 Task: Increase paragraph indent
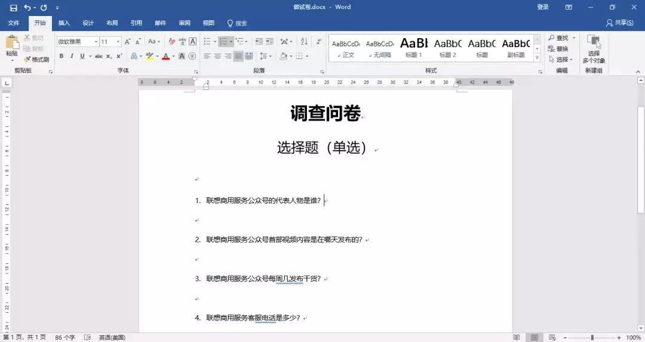[269, 42]
